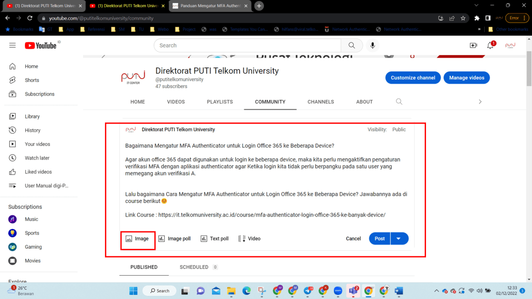
Task: Open Windows taskbar Search
Action: point(159,291)
